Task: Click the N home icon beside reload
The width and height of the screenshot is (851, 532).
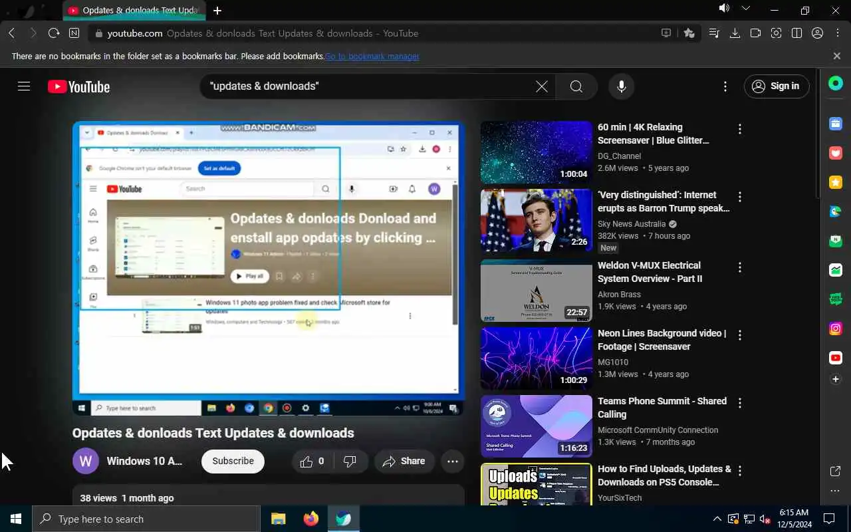Action: [x=74, y=33]
